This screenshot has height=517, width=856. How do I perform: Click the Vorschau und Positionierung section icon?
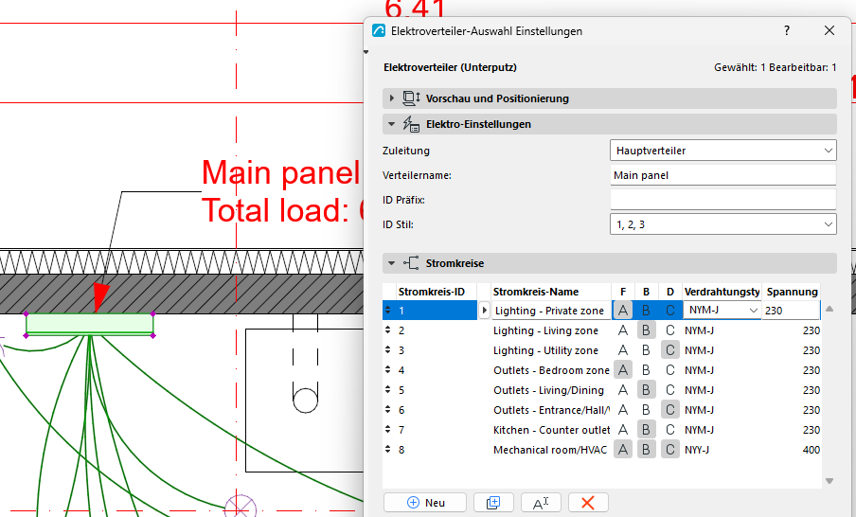coord(411,98)
